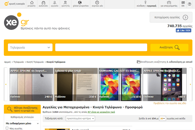This screenshot has width=195, height=130.
Task: Click Προβάλετε την αγγελία σας εδώ
Action: [170, 103]
